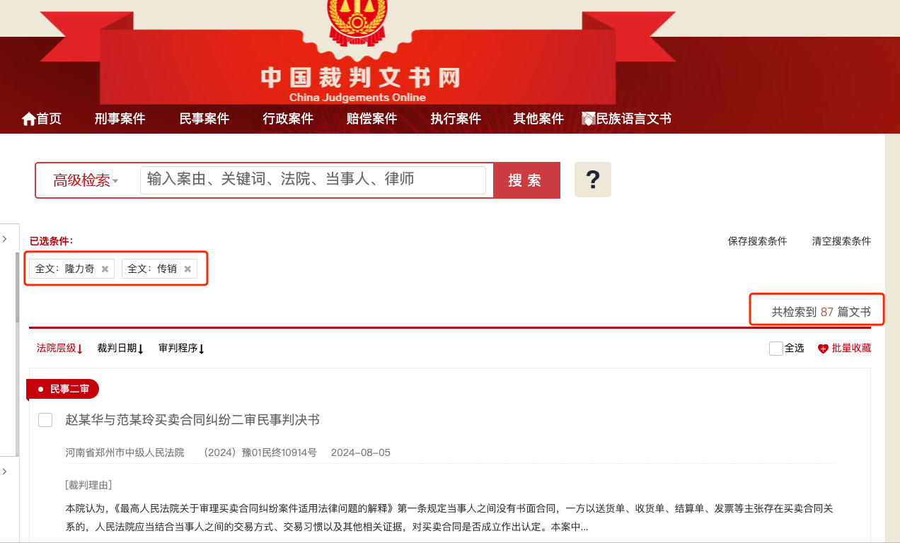The width and height of the screenshot is (900, 543).
Task: Remove the 全文:隆力奇 filter tag
Action: click(x=105, y=269)
